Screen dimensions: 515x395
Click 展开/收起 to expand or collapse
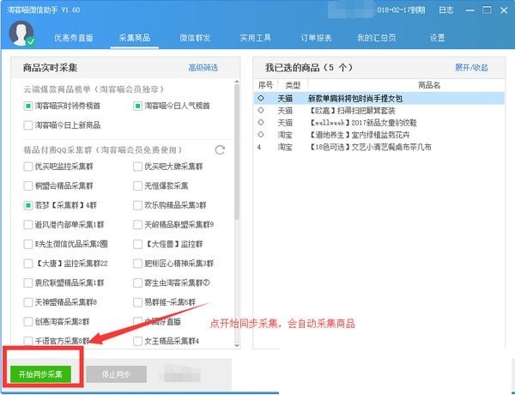(x=471, y=68)
